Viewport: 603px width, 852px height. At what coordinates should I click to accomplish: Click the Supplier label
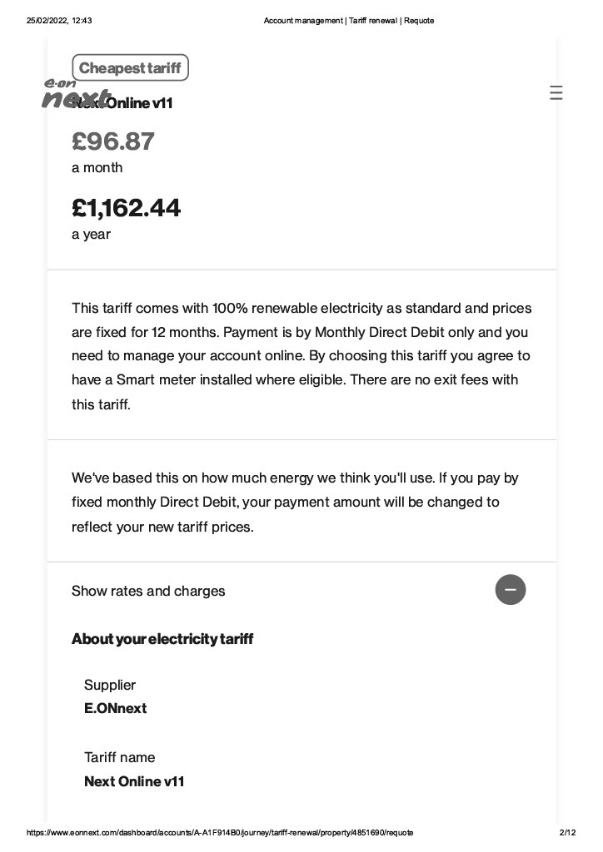click(x=110, y=685)
